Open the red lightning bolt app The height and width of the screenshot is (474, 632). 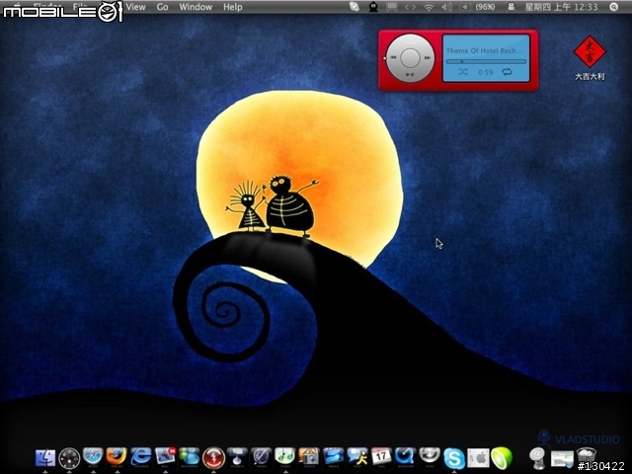point(213,458)
